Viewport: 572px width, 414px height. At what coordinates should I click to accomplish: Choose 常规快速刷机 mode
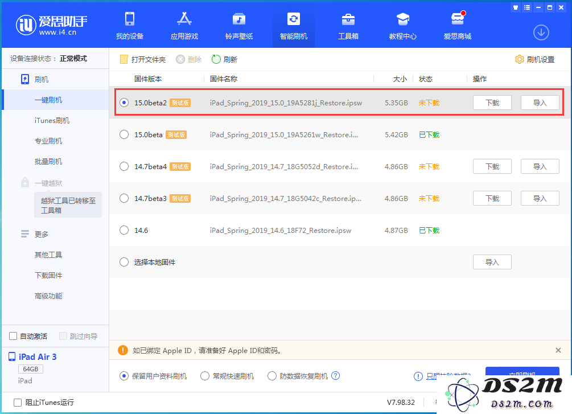(x=205, y=376)
